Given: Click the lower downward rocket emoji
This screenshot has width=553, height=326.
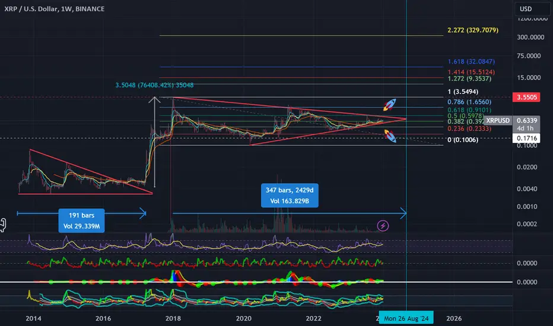Looking at the screenshot, I should [x=390, y=136].
